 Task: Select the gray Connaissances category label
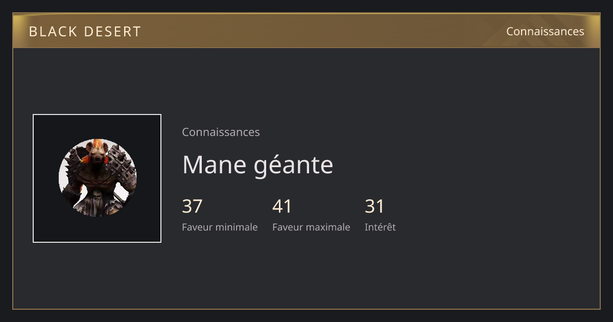[221, 132]
